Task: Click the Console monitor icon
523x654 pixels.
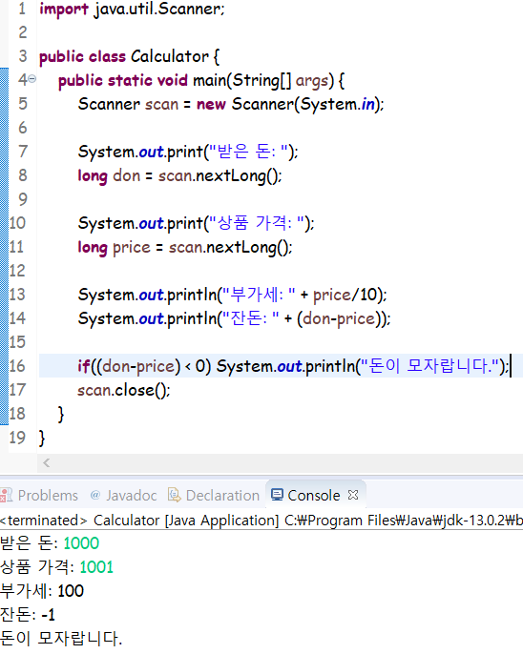Action: [x=277, y=495]
